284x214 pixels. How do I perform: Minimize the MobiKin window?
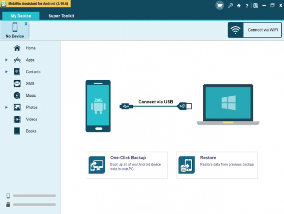coord(264,6)
